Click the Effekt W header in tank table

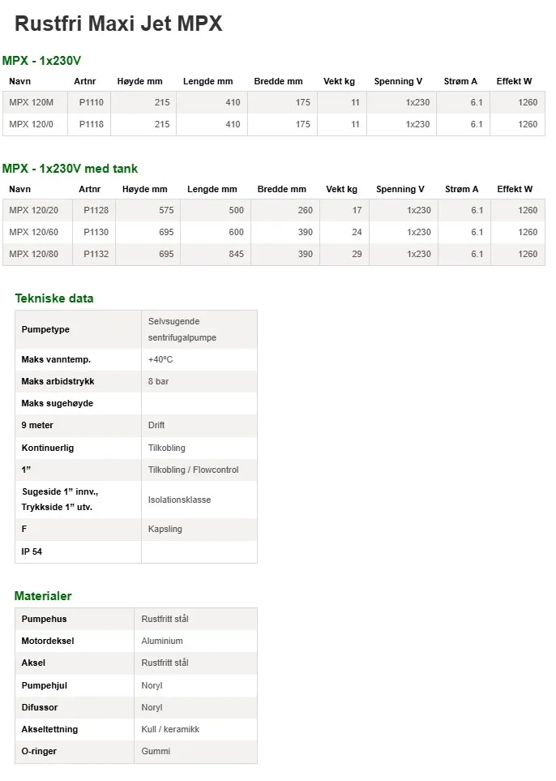click(x=515, y=189)
